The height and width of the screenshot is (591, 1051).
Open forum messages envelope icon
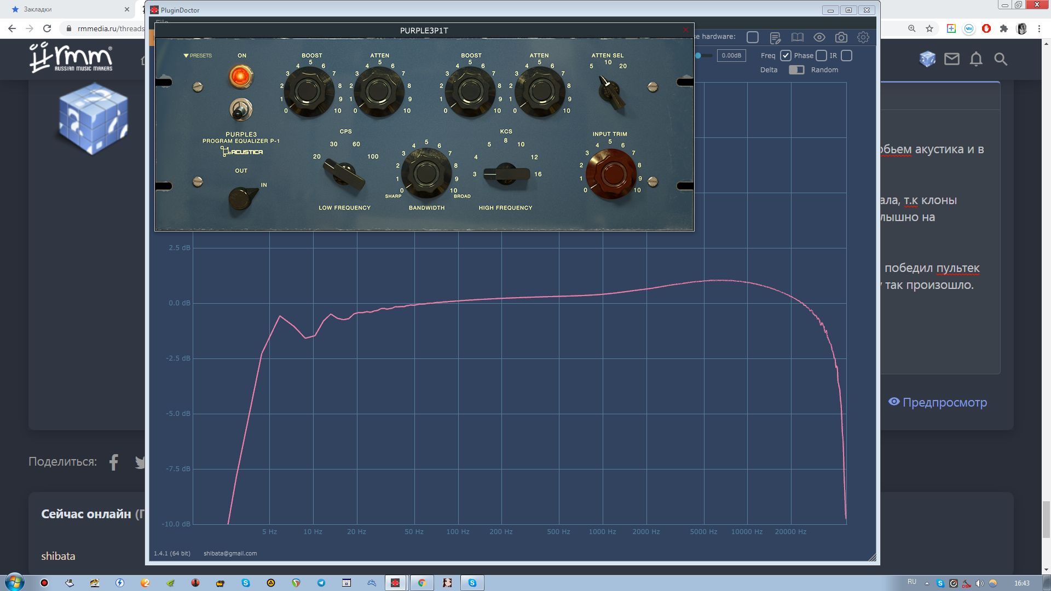pos(952,59)
